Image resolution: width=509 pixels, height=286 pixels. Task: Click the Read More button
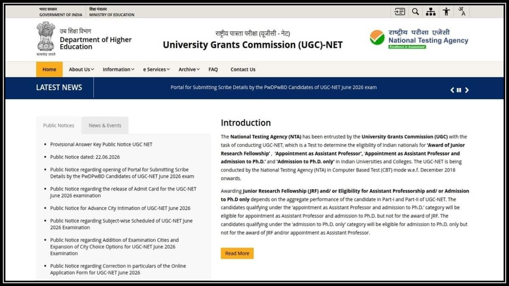pyautogui.click(x=237, y=253)
